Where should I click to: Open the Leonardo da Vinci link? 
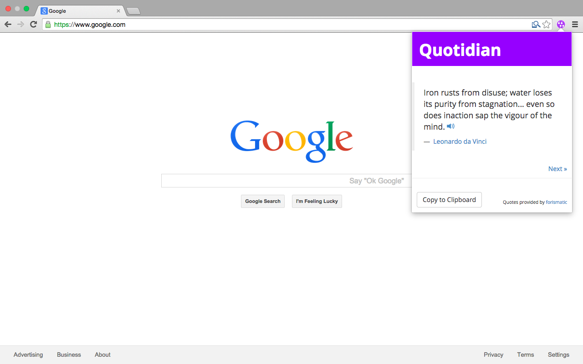tap(460, 141)
